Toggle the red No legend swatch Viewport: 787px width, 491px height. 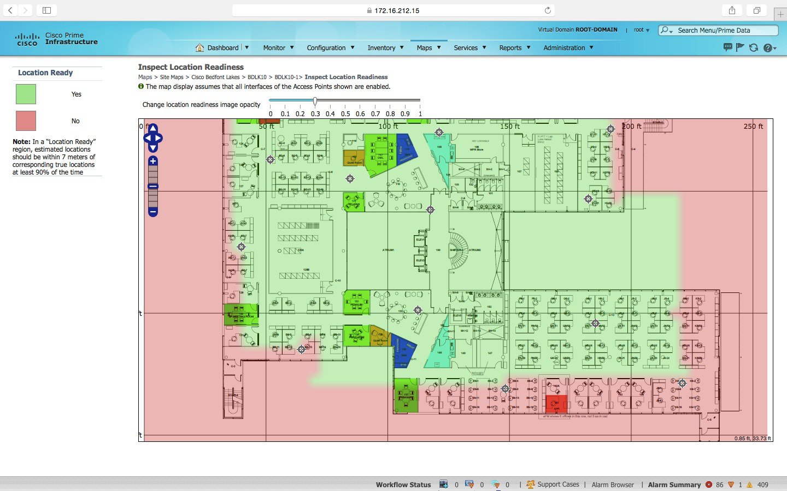[26, 121]
